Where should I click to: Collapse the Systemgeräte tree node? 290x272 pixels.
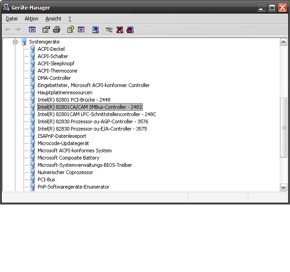click(x=15, y=42)
